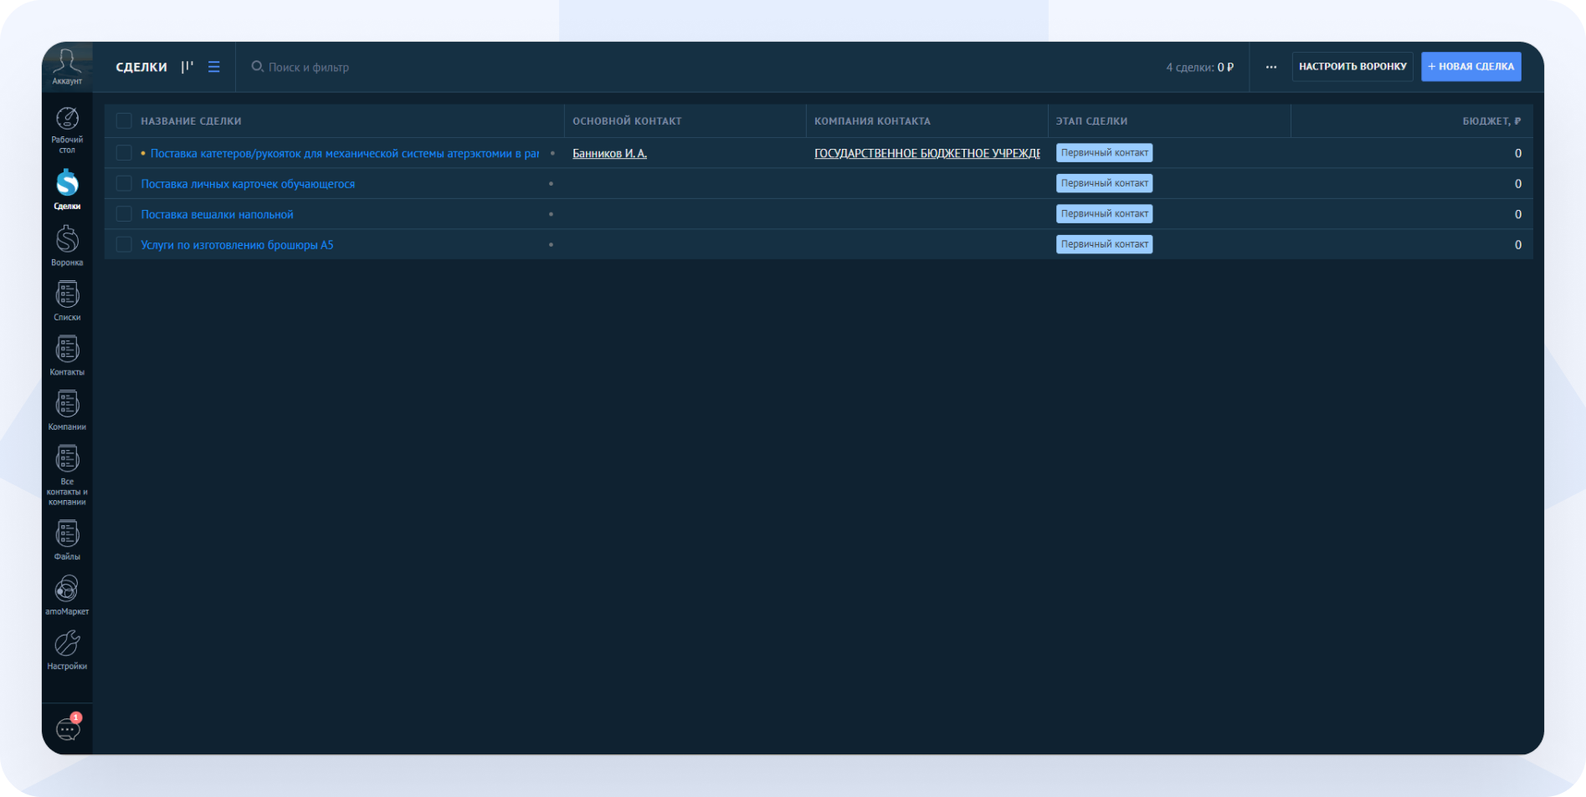Open the Файлы sidebar icon
1586x797 pixels.
point(67,534)
